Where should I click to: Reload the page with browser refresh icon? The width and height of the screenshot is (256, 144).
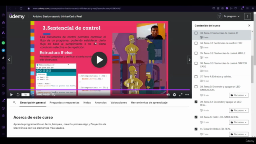point(21,8)
